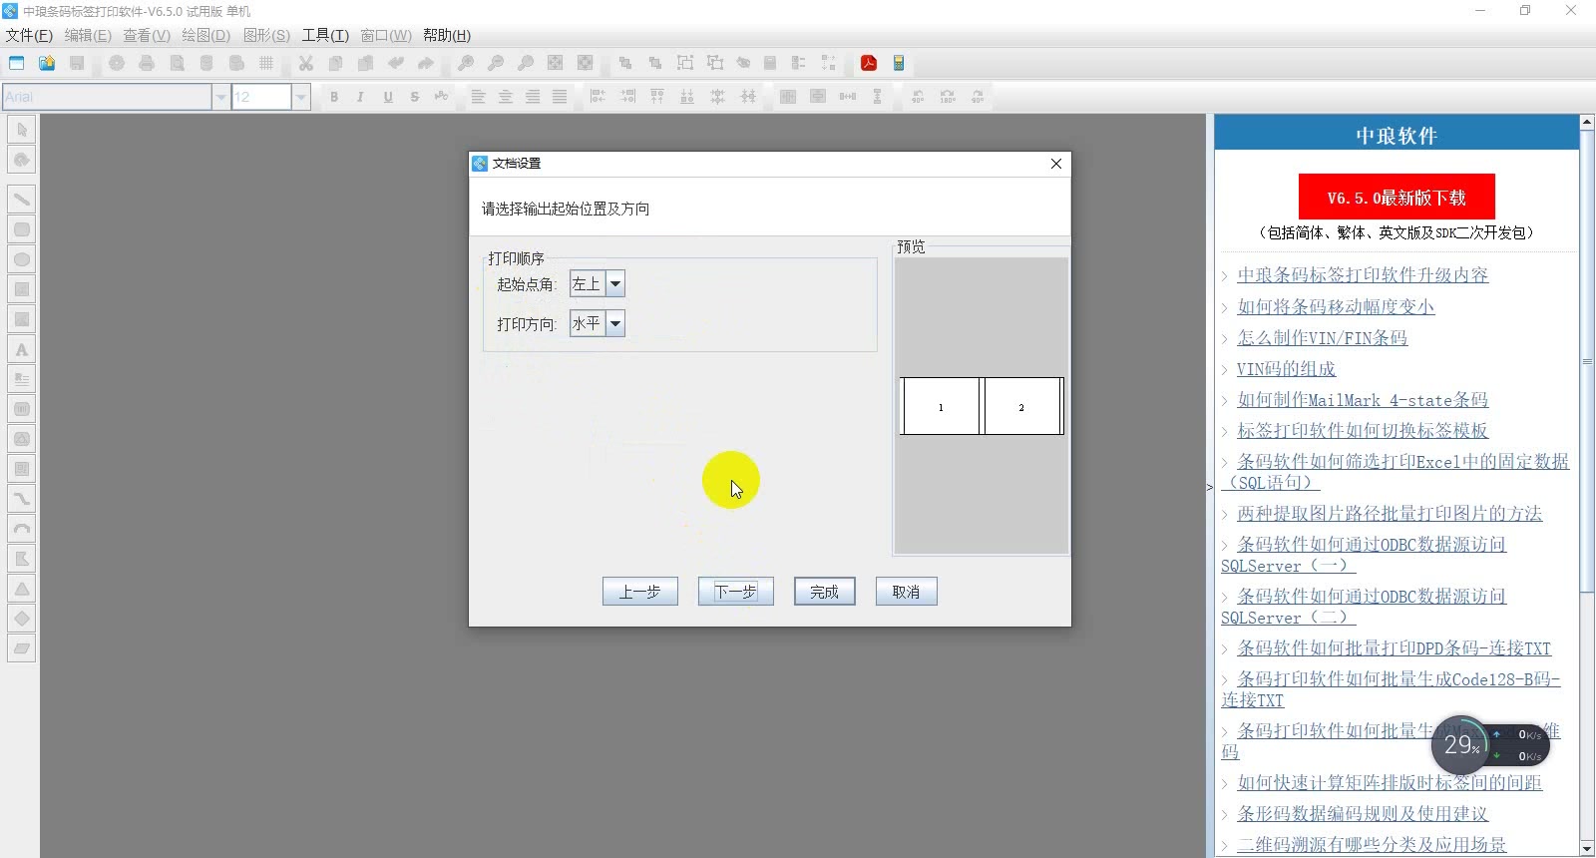Select the arc curve drawing tool
The image size is (1596, 858).
(21, 529)
